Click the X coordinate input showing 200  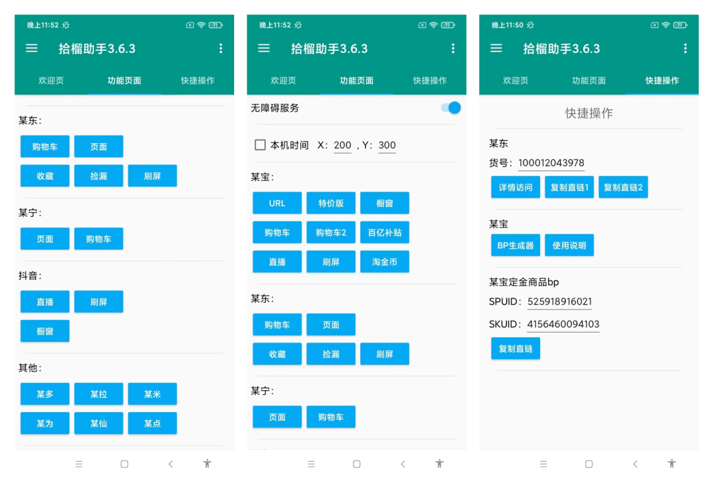point(342,145)
